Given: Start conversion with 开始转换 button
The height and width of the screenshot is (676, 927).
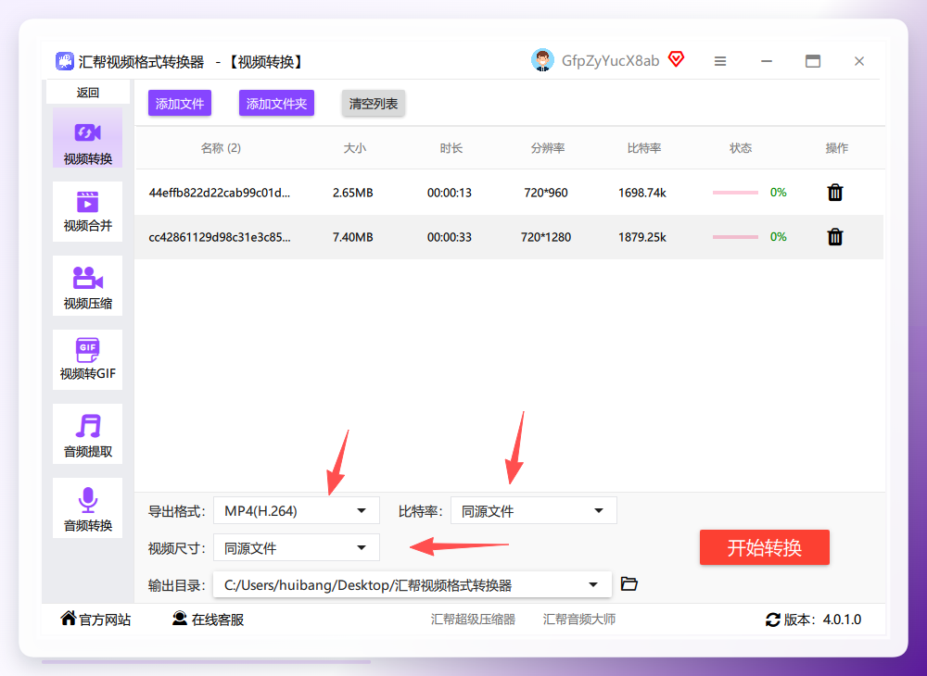Looking at the screenshot, I should point(765,547).
